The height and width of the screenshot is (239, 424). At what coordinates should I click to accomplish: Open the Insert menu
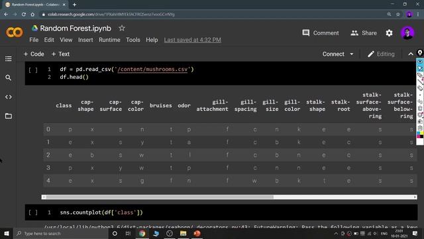[x=85, y=40]
